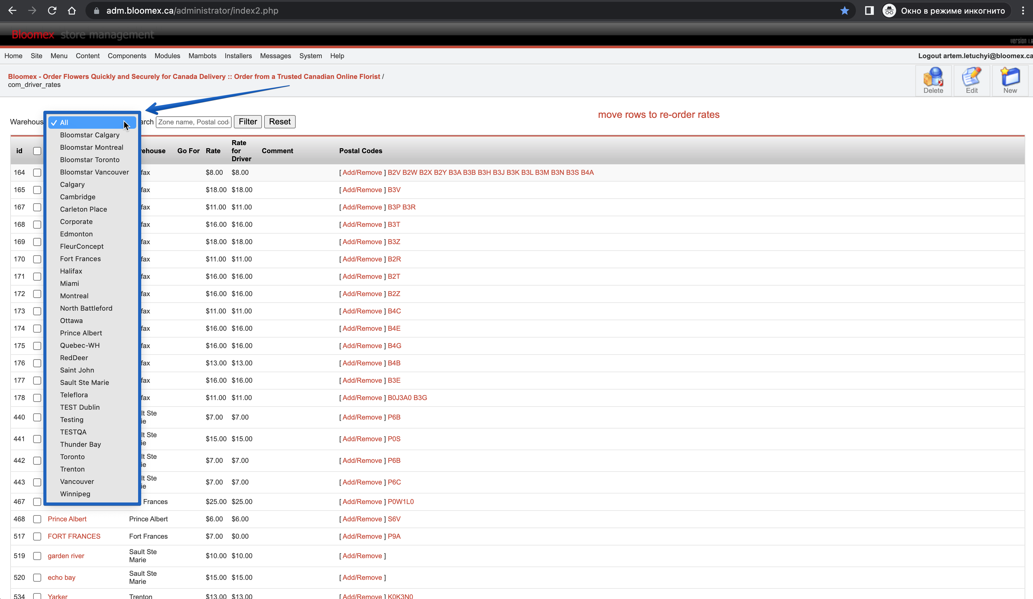Check the checkbox for row id 170
Viewport: 1033px width, 599px height.
(37, 259)
